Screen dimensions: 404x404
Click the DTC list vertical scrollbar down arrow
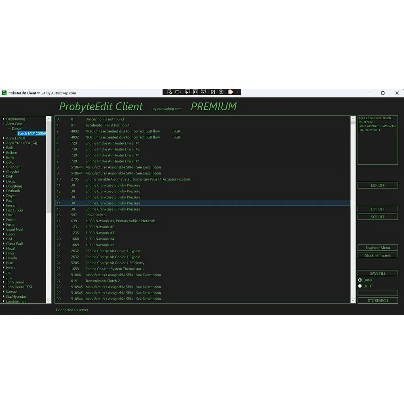click(x=353, y=300)
